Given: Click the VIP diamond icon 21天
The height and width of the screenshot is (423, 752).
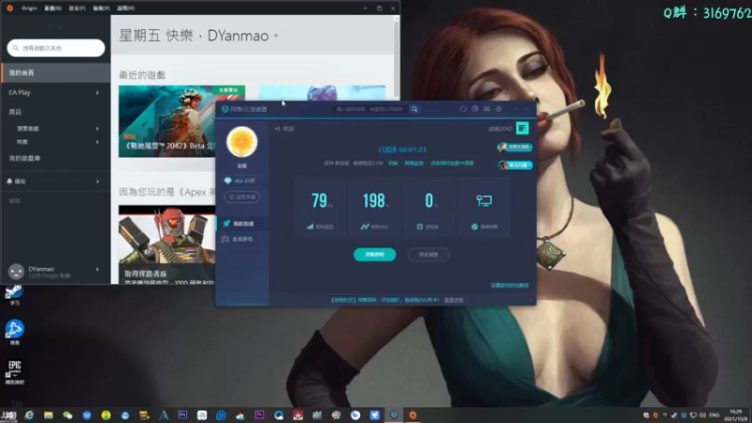Looking at the screenshot, I should (x=227, y=180).
